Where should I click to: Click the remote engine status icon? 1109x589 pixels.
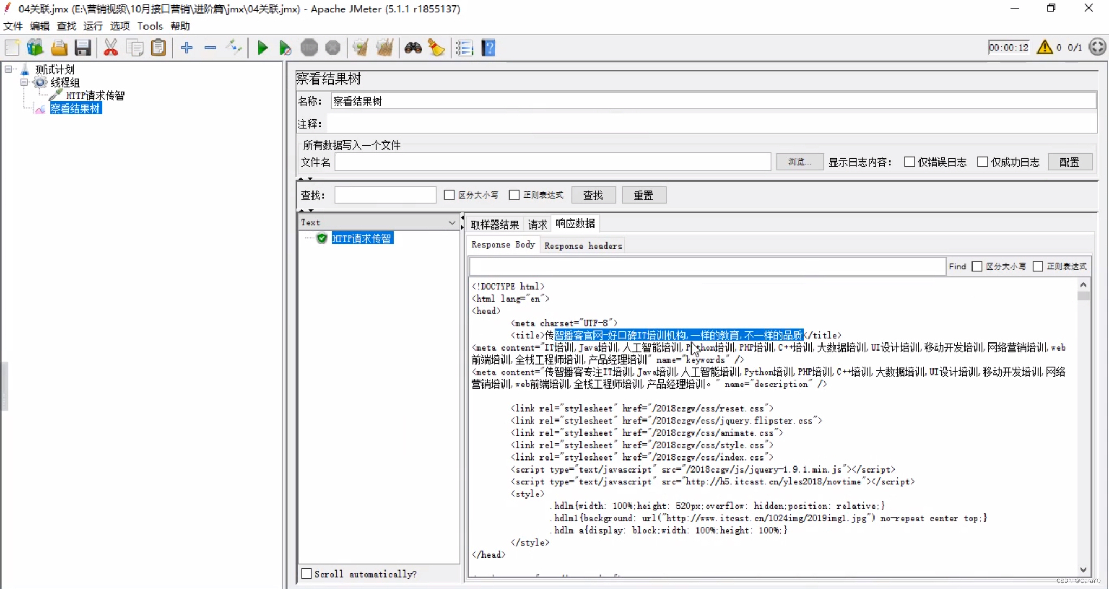(1097, 47)
